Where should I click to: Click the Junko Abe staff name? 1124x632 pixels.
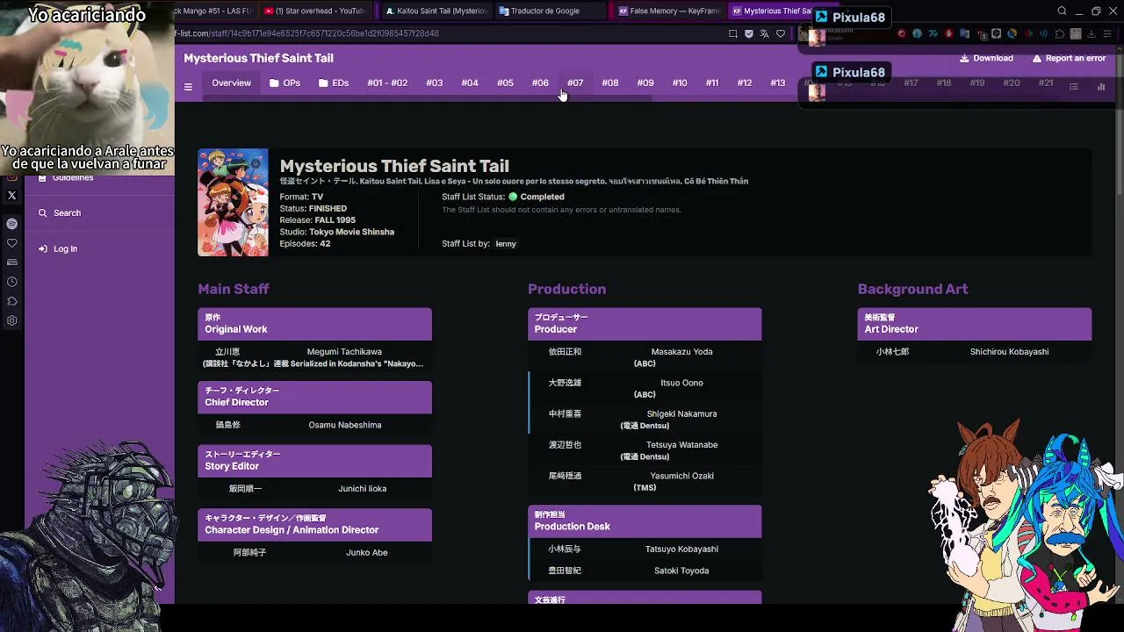pyautogui.click(x=367, y=553)
